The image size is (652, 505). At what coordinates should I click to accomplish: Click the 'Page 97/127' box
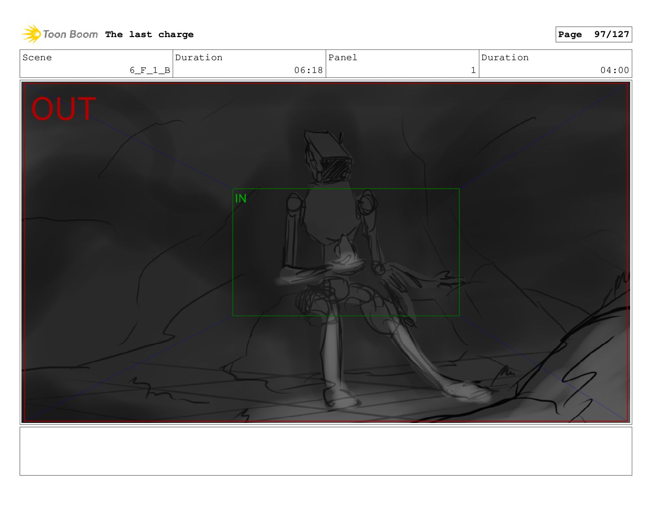(x=593, y=35)
